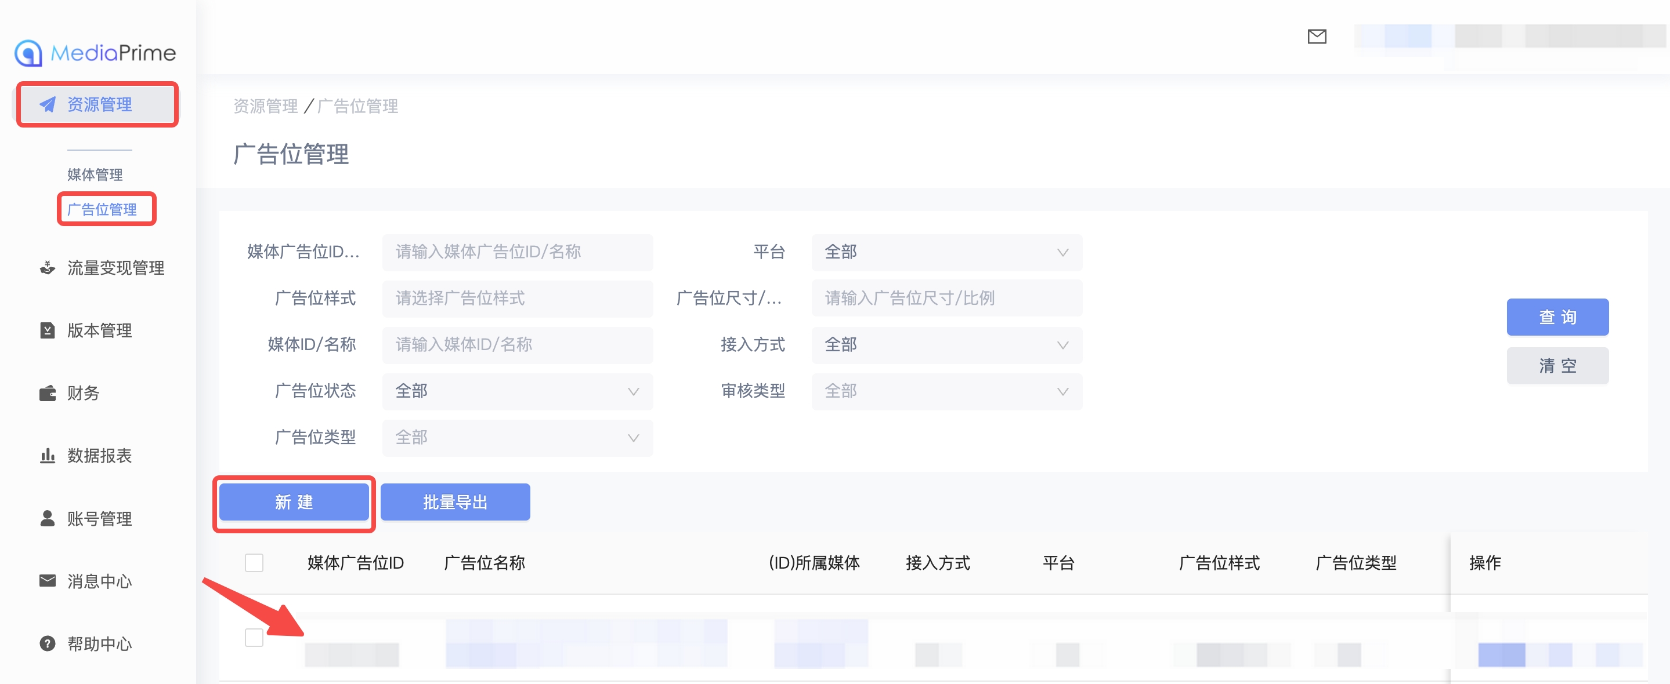Click the 账号管理 user icon
Viewport: 1670px width, 684px height.
[x=48, y=518]
